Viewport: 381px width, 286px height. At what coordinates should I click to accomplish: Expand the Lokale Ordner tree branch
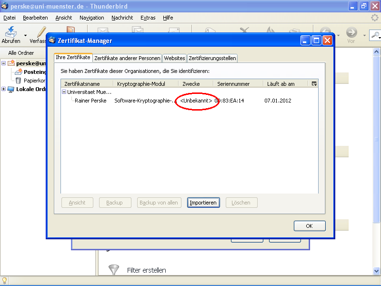3,89
